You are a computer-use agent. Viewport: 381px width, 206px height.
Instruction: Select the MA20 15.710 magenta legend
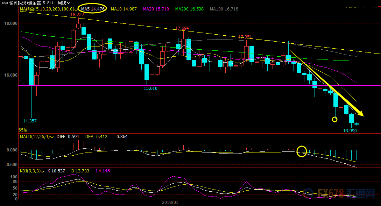[156, 9]
